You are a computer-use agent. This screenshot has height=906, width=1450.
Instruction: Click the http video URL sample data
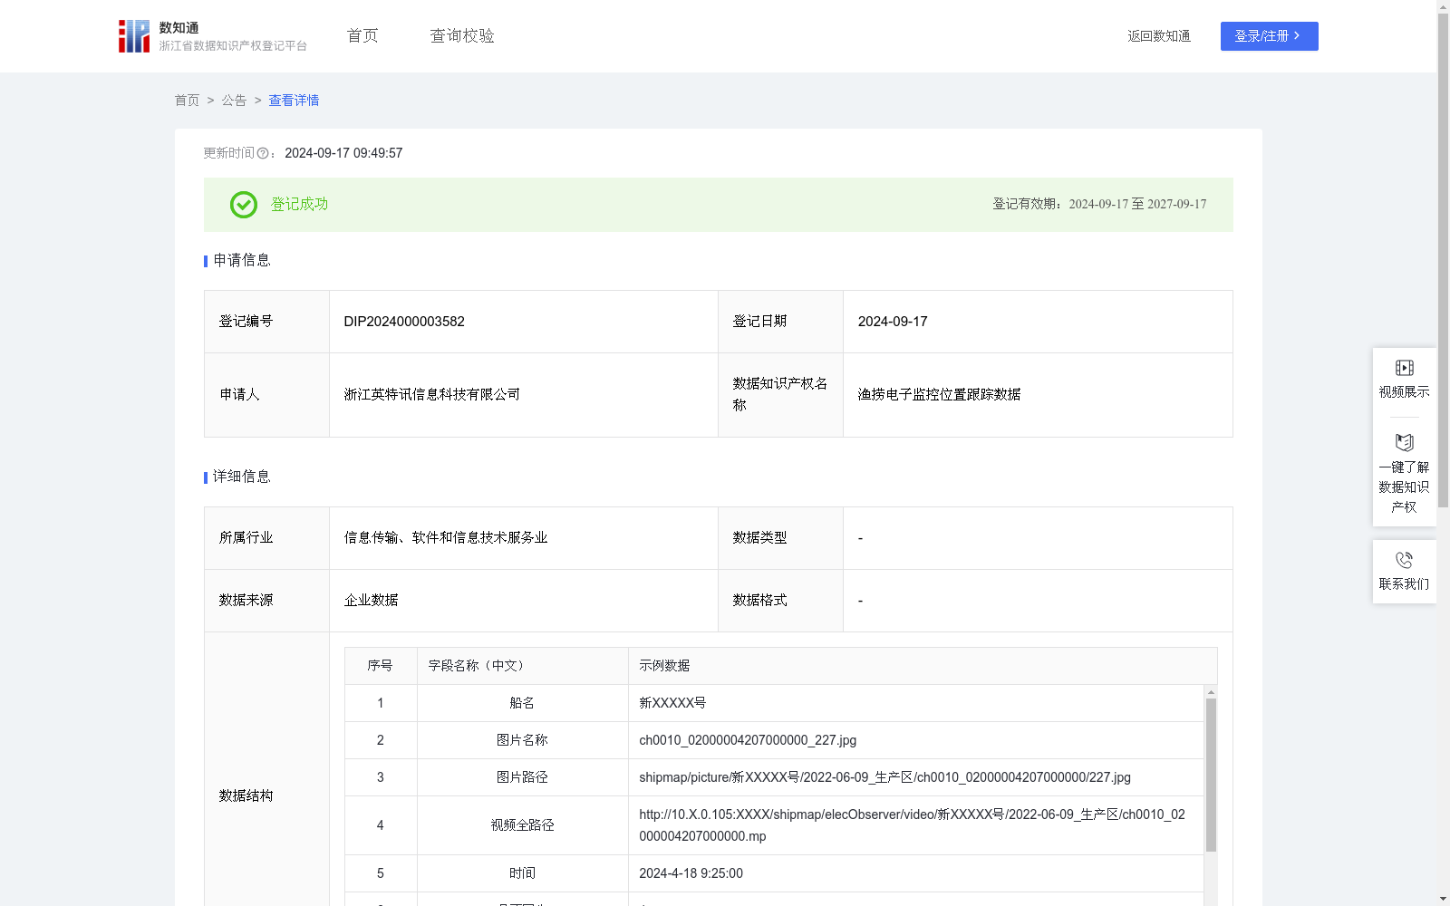click(912, 825)
